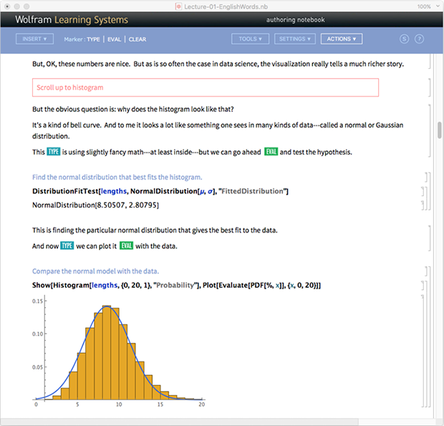Select cell bracket beside 'Compare the normal model' caption
Screen dimensions: 444x426
pyautogui.click(x=426, y=271)
